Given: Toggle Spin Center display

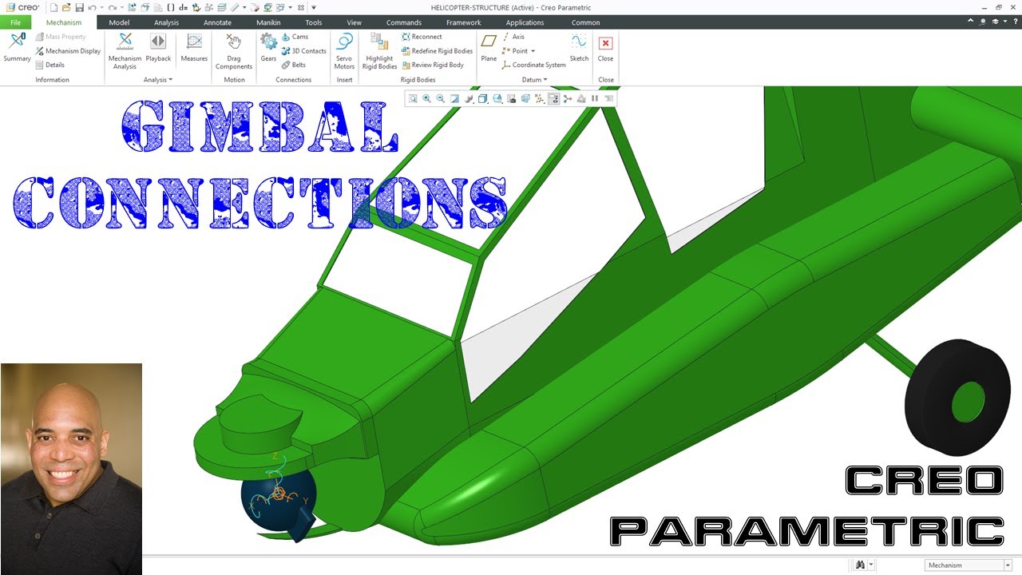Looking at the screenshot, I should tap(568, 99).
